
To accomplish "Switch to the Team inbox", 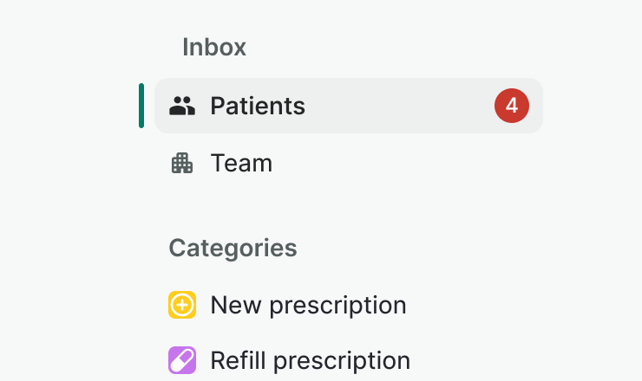I will point(241,163).
